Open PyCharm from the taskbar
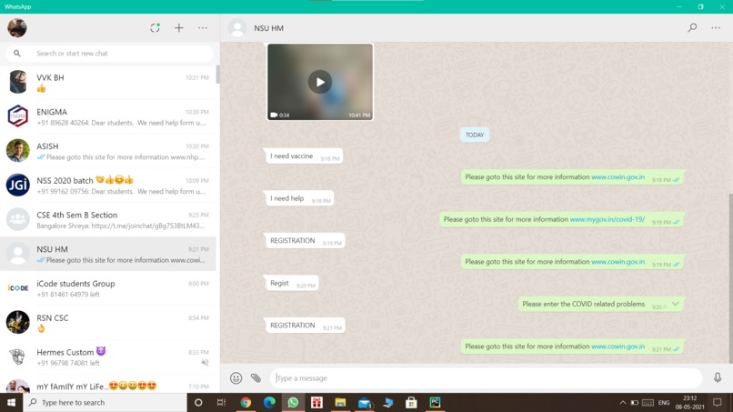The width and height of the screenshot is (733, 412). click(436, 402)
